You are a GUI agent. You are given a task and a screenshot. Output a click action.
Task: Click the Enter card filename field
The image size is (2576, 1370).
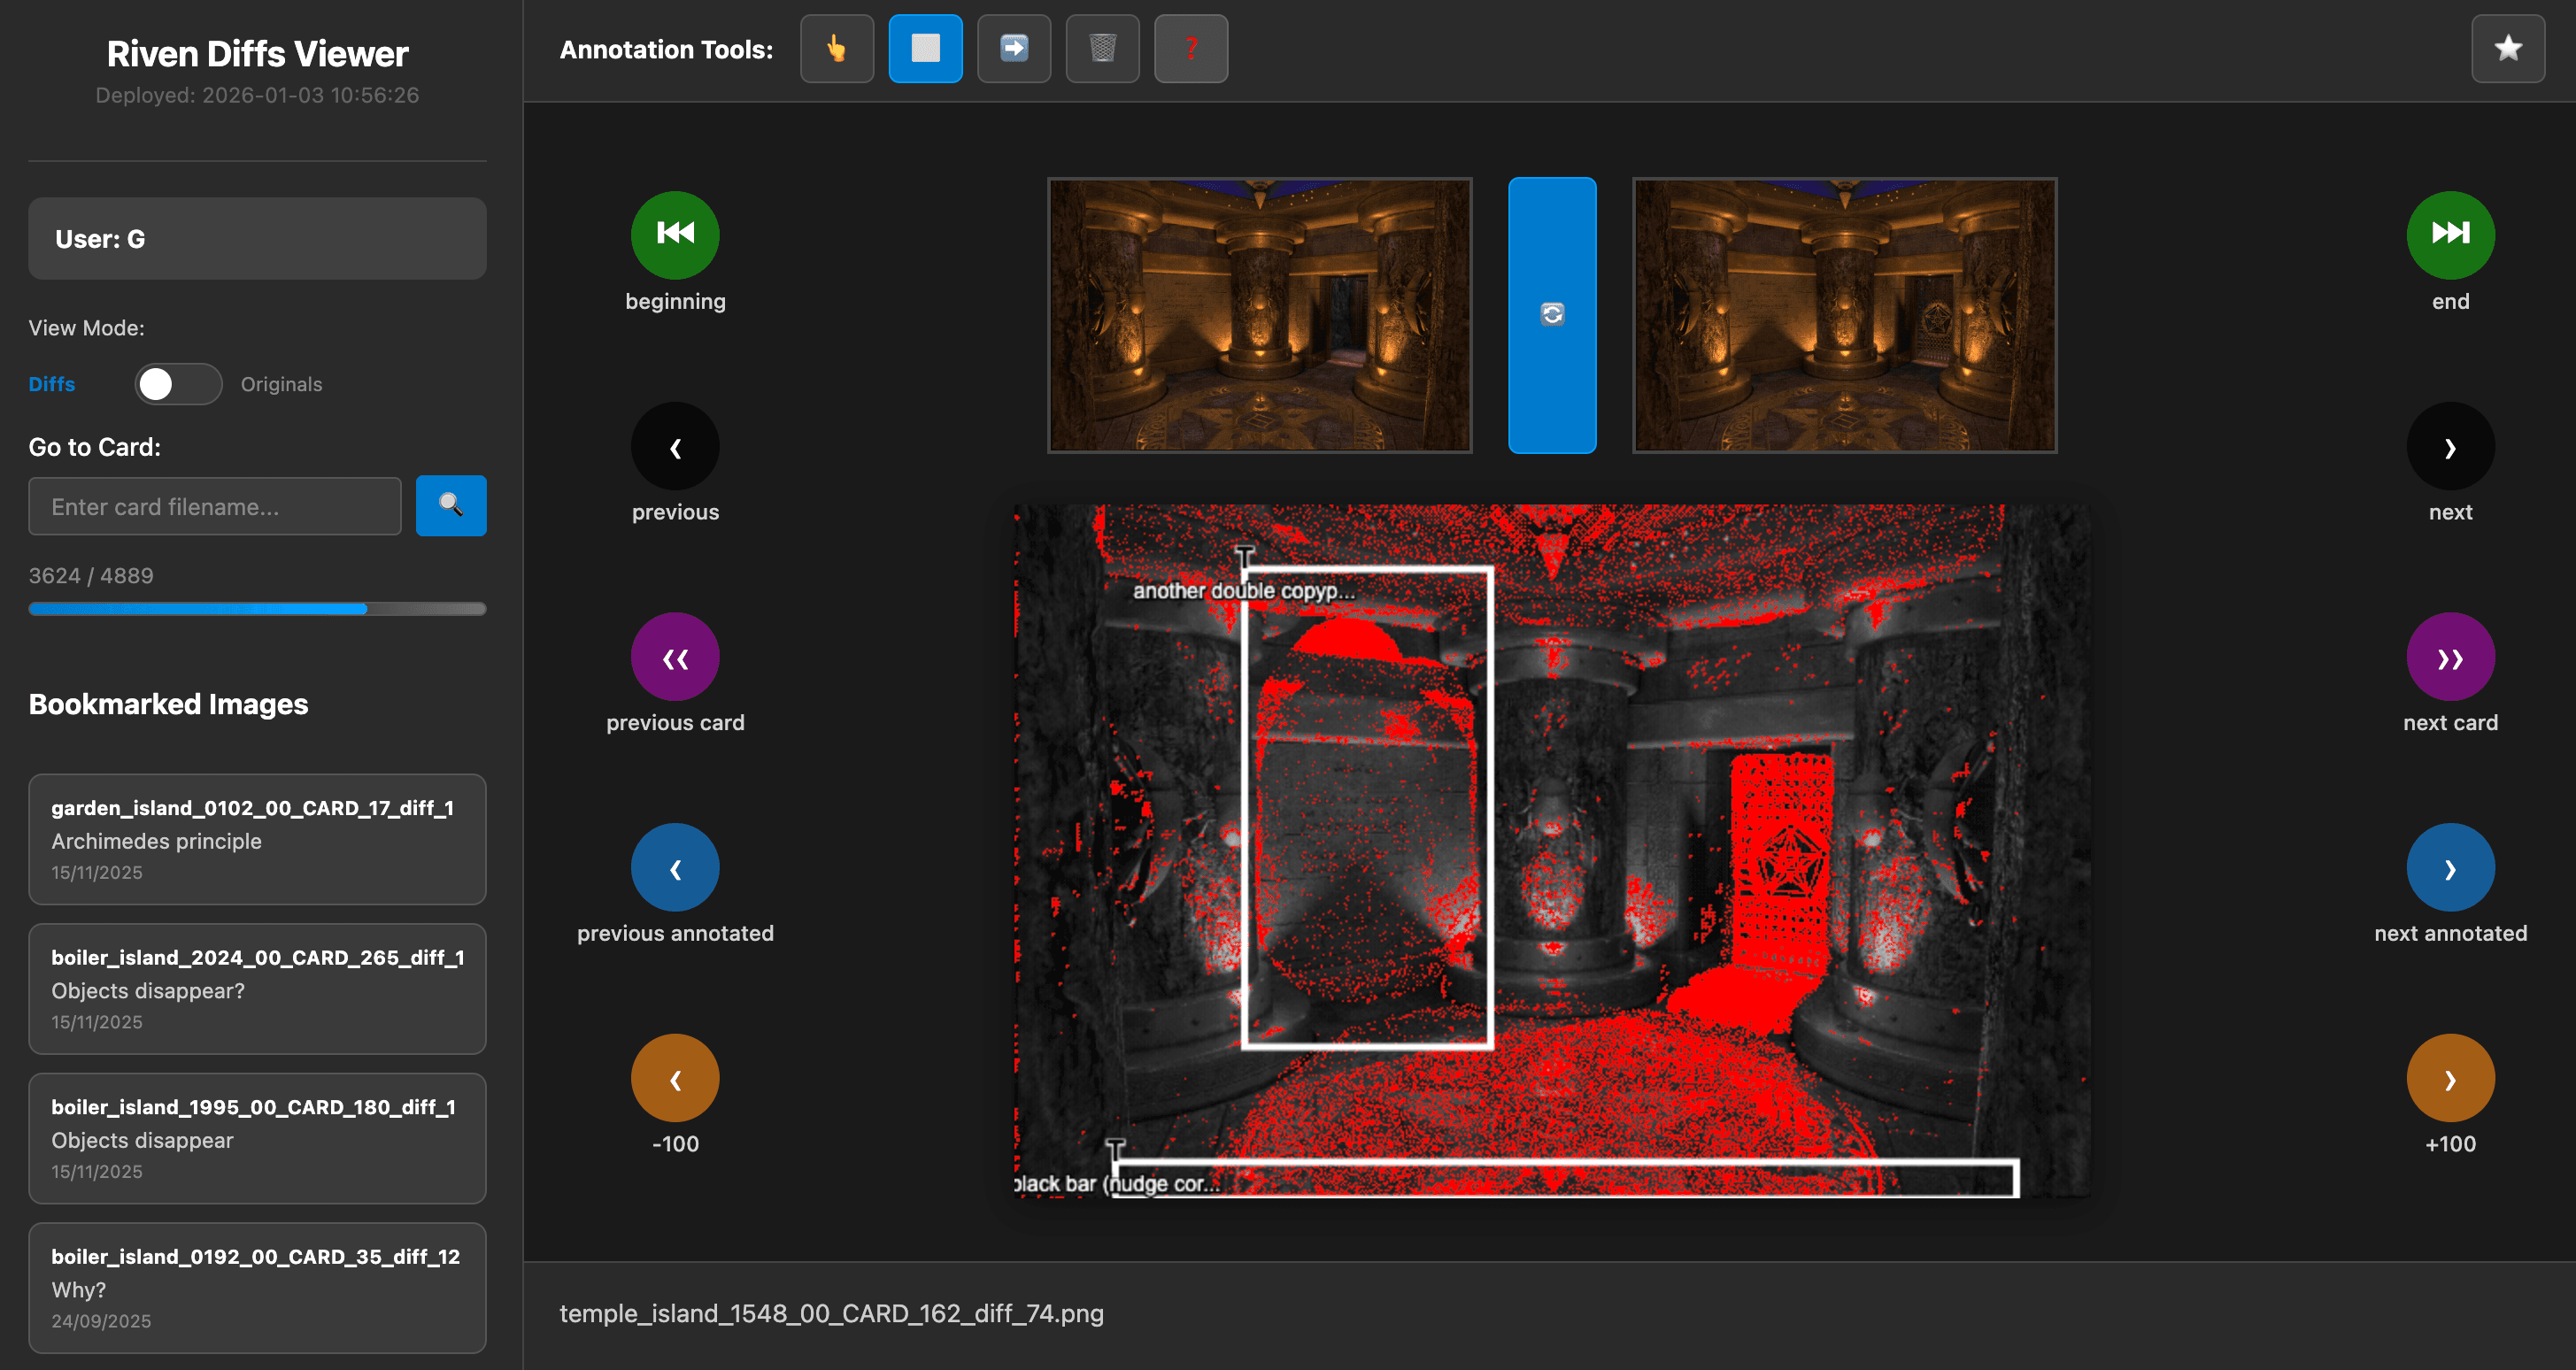tap(215, 506)
